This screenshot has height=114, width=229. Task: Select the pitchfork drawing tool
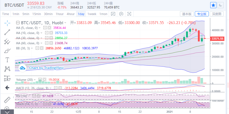7,41
